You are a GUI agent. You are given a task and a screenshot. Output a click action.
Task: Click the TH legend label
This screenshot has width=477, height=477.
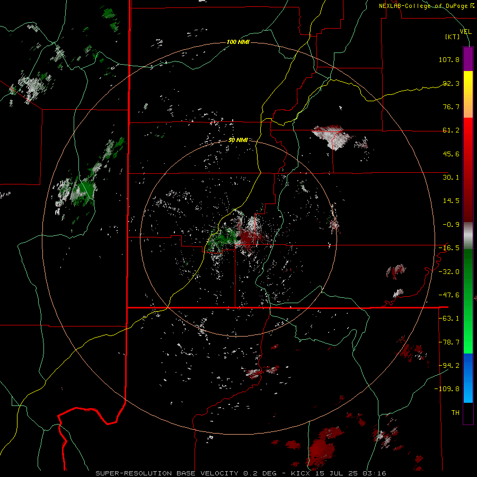455,413
